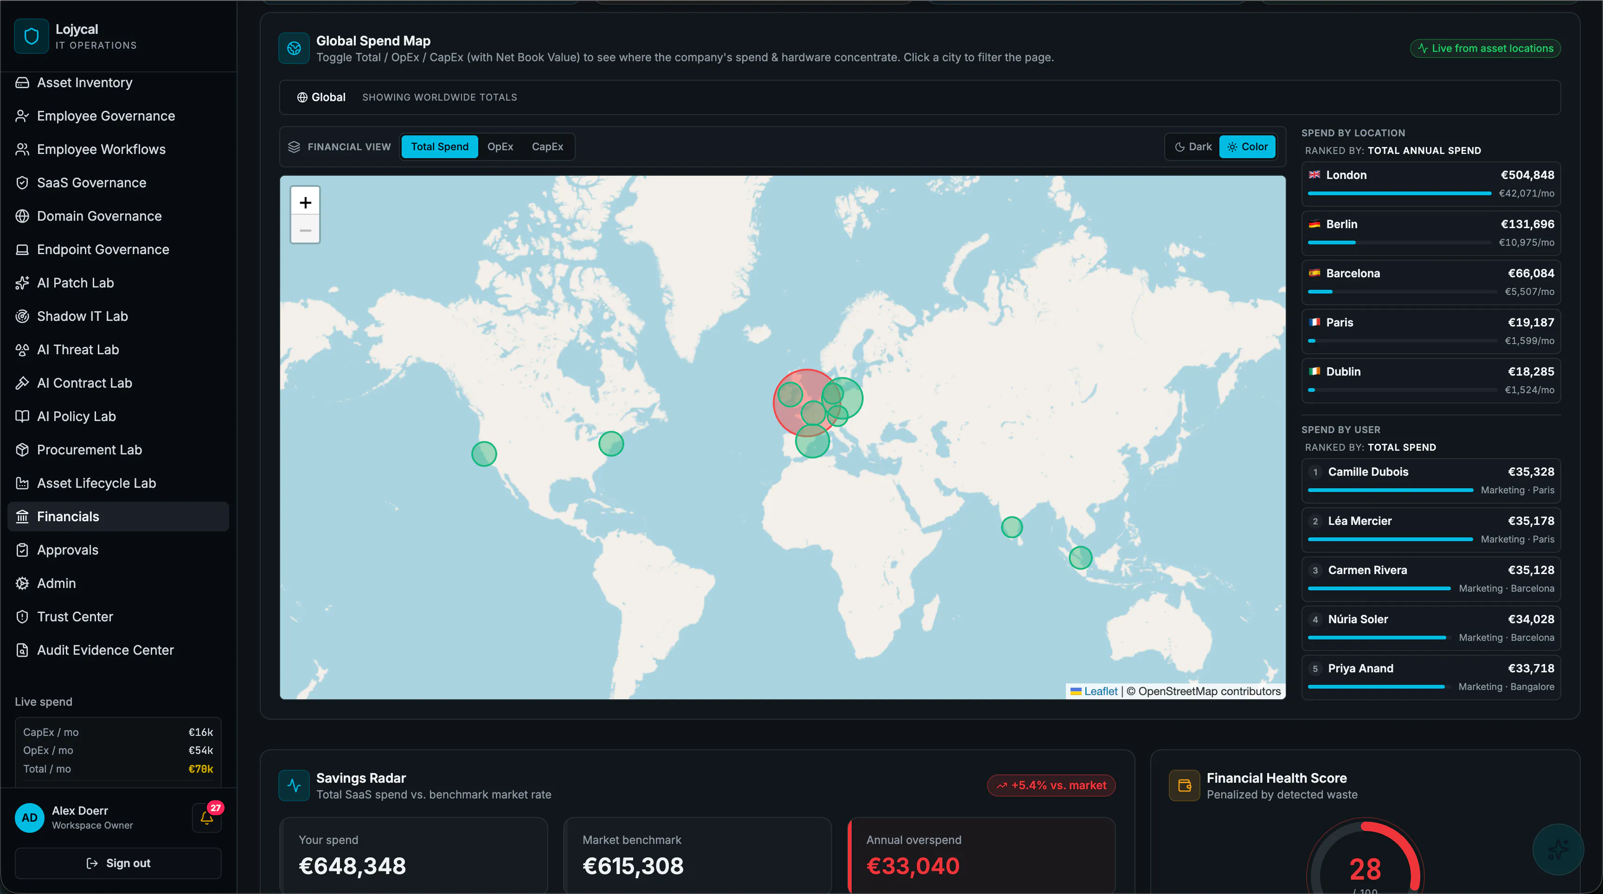
Task: Select Núria Soler user row
Action: (1430, 628)
